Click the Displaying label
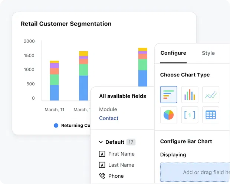This screenshot has height=184, width=230. pos(173,154)
